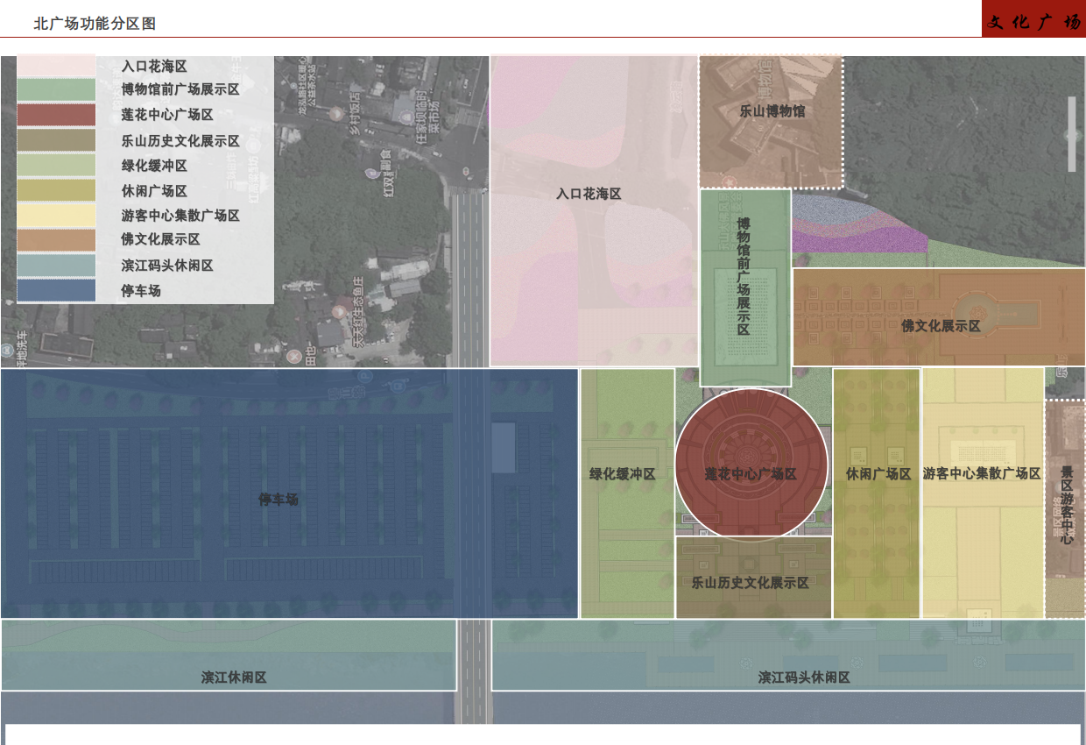The width and height of the screenshot is (1086, 745).
Task: Select the blue 停车场 legend swatch
Action: [56, 290]
